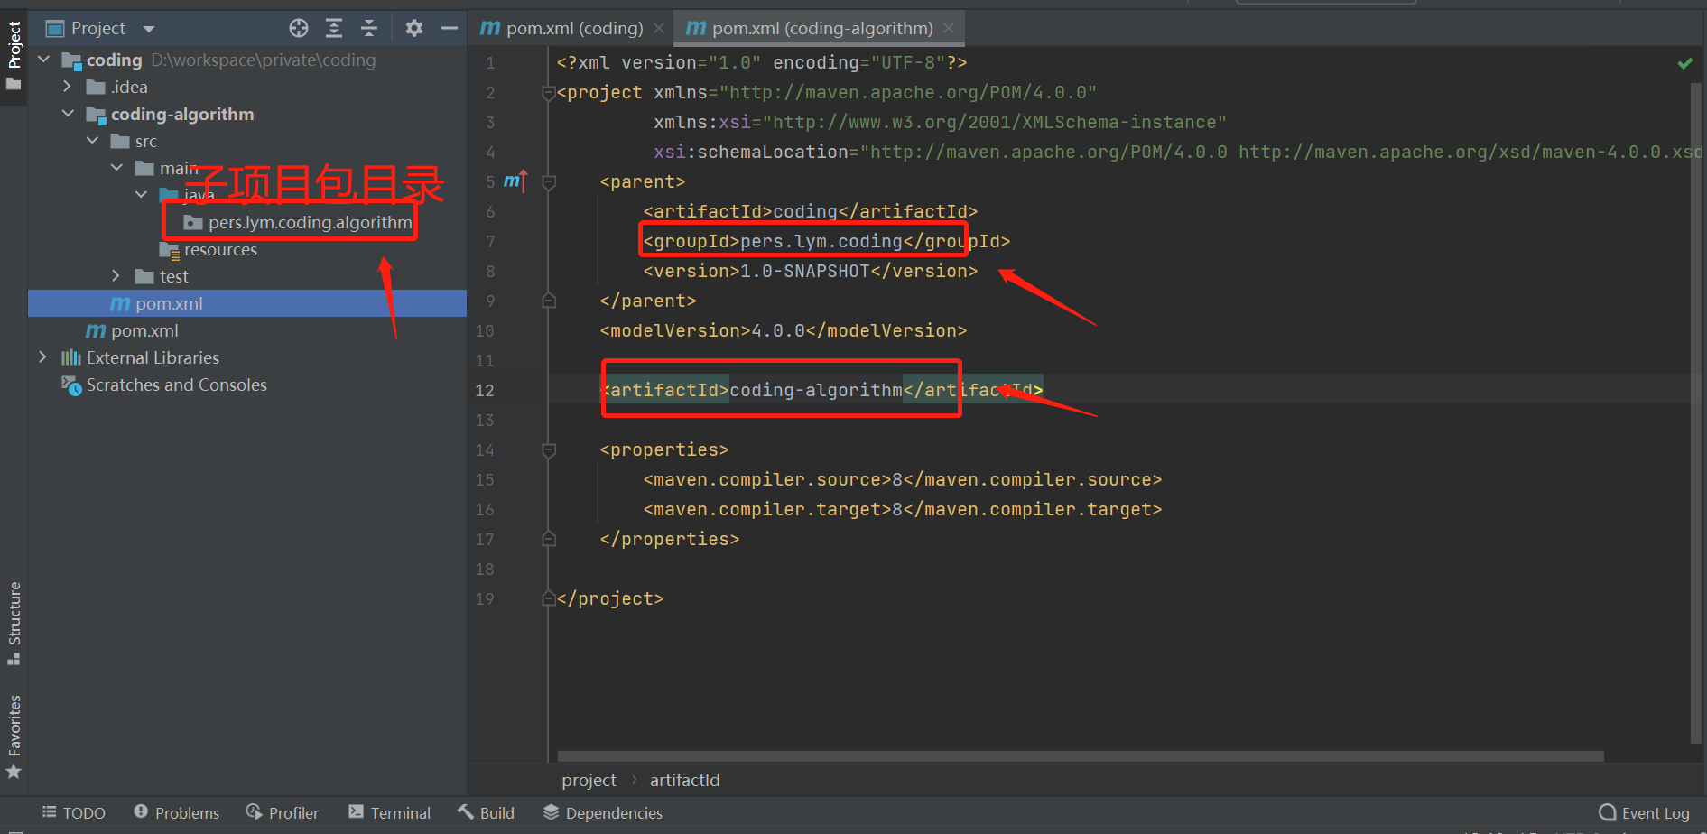Open the TODO tool window

(x=74, y=813)
